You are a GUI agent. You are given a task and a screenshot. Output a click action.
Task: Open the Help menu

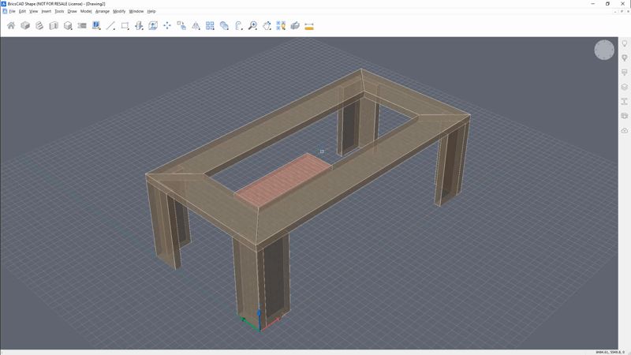pos(151,11)
